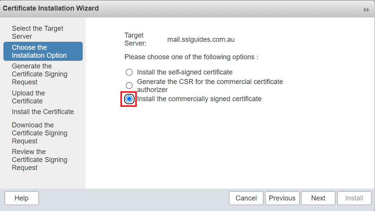Go back with the Previous button
This screenshot has width=375, height=211.
(282, 198)
